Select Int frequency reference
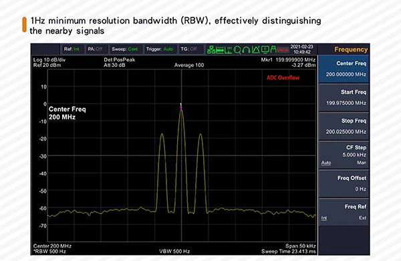Viewport: 401px width, 261px height. (324, 218)
